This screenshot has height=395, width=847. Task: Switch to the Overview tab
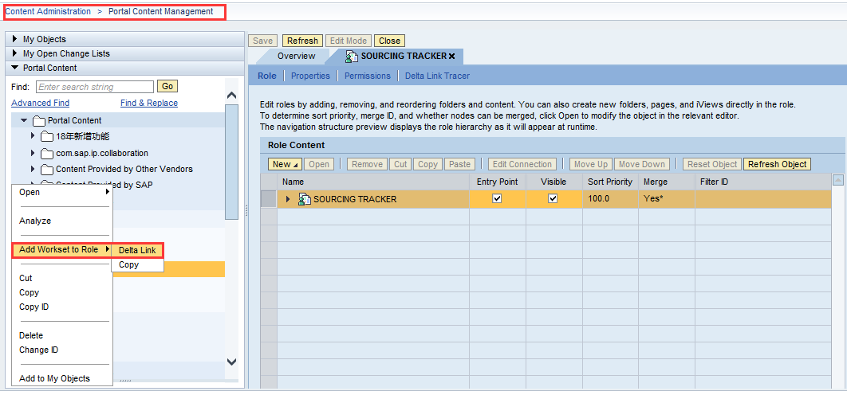tap(296, 56)
